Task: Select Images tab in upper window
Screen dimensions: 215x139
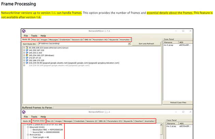Action: click(44, 40)
